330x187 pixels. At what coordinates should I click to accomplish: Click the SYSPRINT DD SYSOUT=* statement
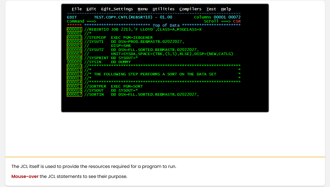111,58
